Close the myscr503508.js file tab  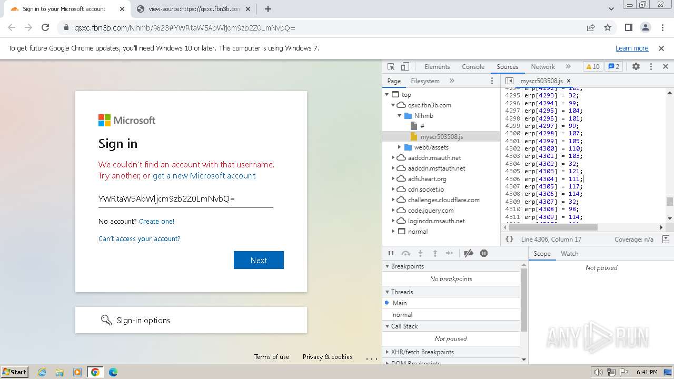pyautogui.click(x=569, y=81)
